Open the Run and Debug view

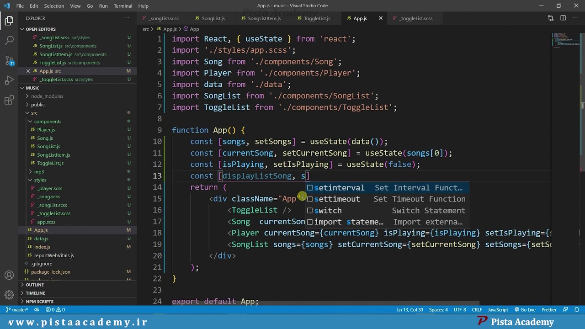point(9,80)
